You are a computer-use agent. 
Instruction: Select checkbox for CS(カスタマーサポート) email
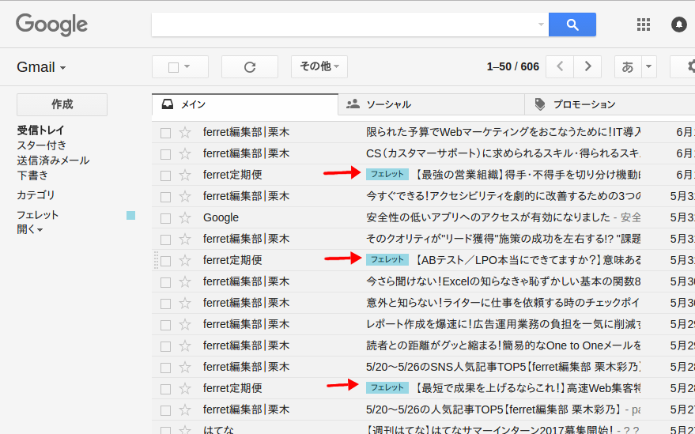[165, 154]
